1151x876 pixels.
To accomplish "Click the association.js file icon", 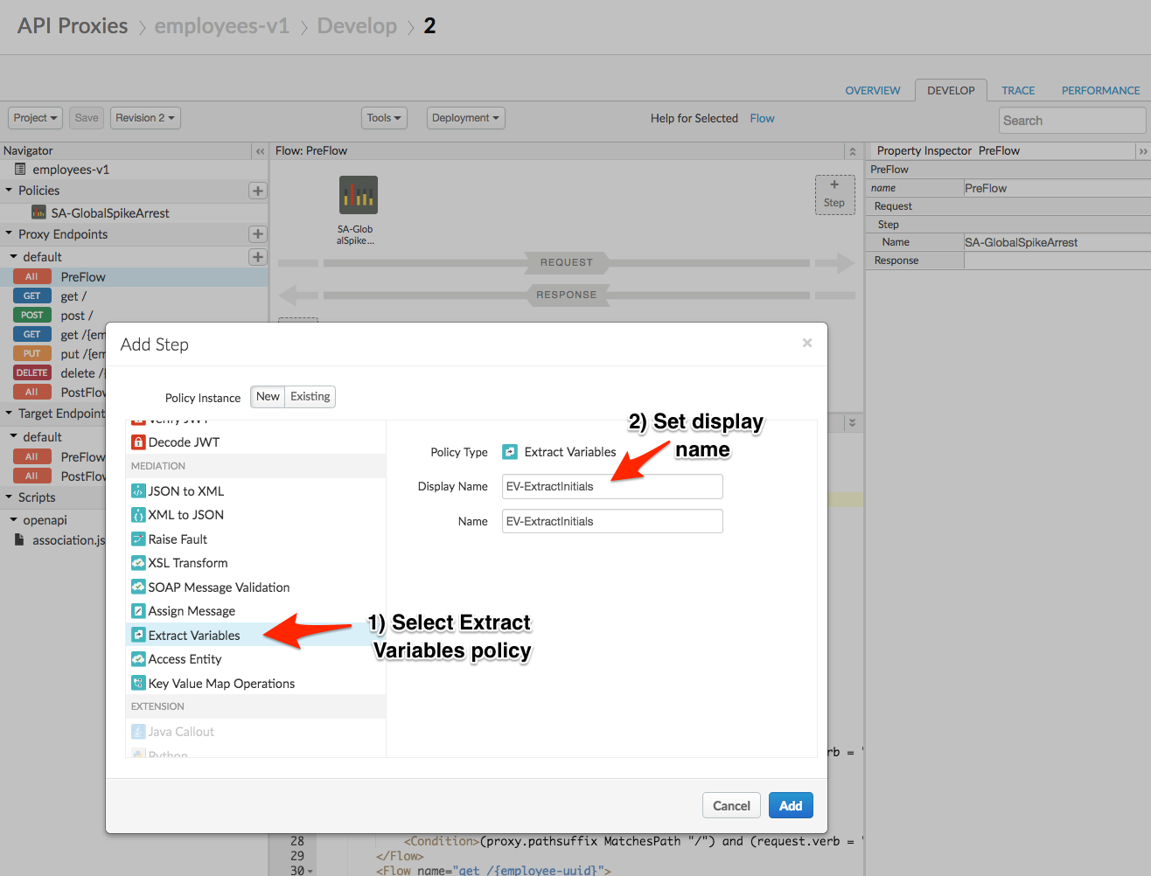I will (19, 540).
